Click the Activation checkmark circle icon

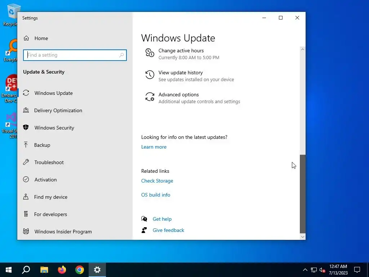coord(26,180)
